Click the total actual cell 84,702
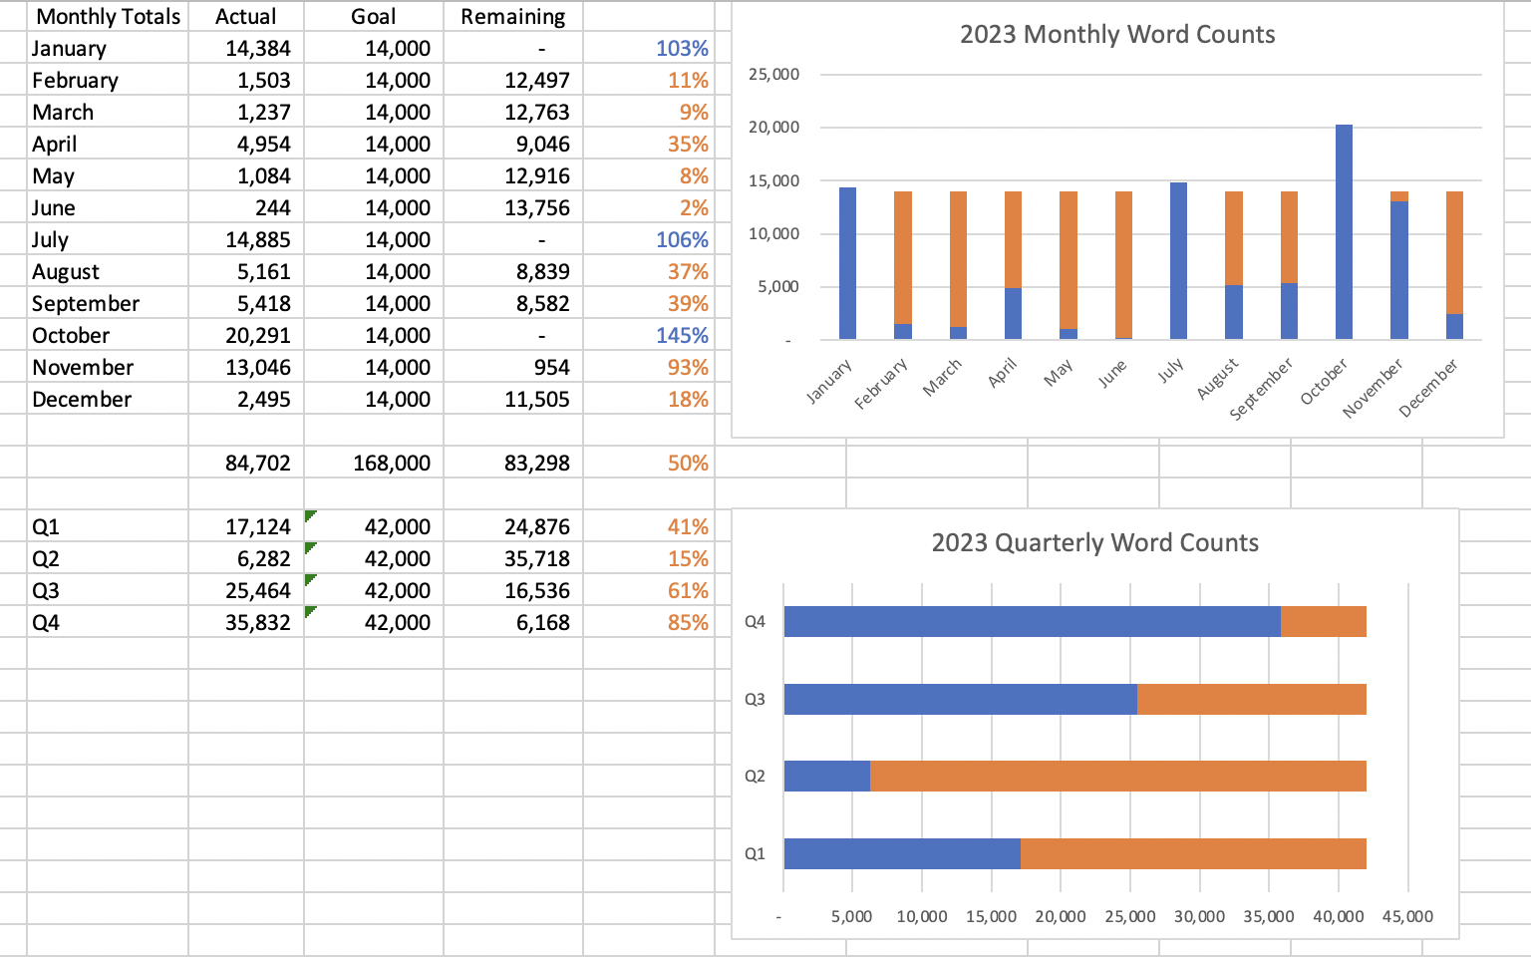This screenshot has height=957, width=1531. click(246, 463)
